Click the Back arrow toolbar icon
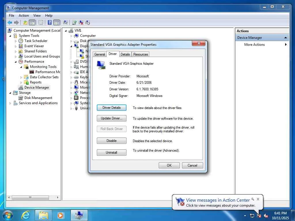This screenshot has width=295, height=221. coord(10,23)
